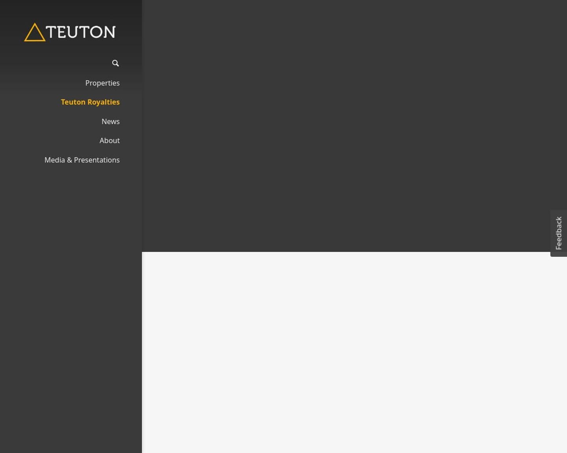Open the vertical Feedback tab
Viewport: 567px width, 453px height.
[558, 233]
